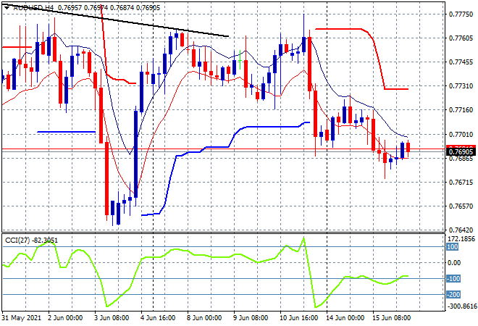The width and height of the screenshot is (478, 326).
Task: Click the 0.77310 price axis label
Action: coord(461,86)
